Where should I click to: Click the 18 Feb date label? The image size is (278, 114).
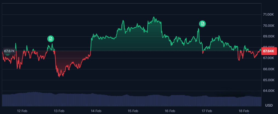click(x=244, y=111)
